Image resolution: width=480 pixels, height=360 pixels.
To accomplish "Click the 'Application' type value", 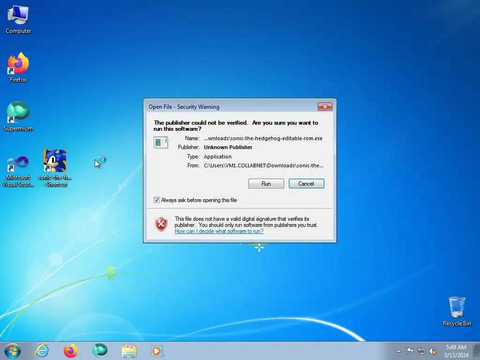I will click(217, 157).
